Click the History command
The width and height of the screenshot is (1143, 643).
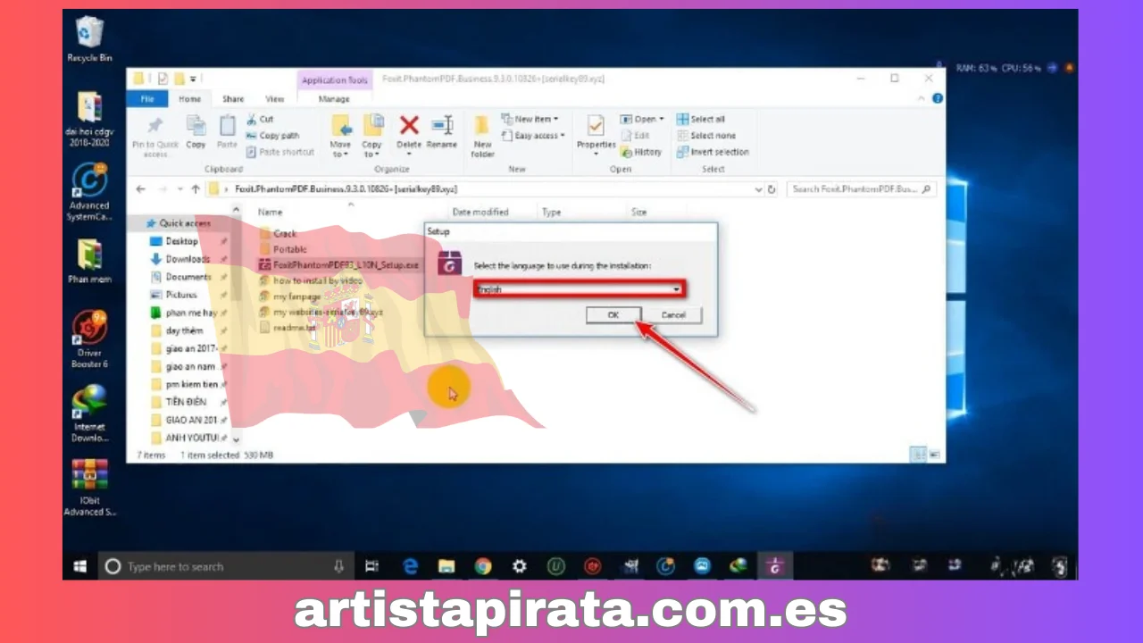[x=641, y=152]
